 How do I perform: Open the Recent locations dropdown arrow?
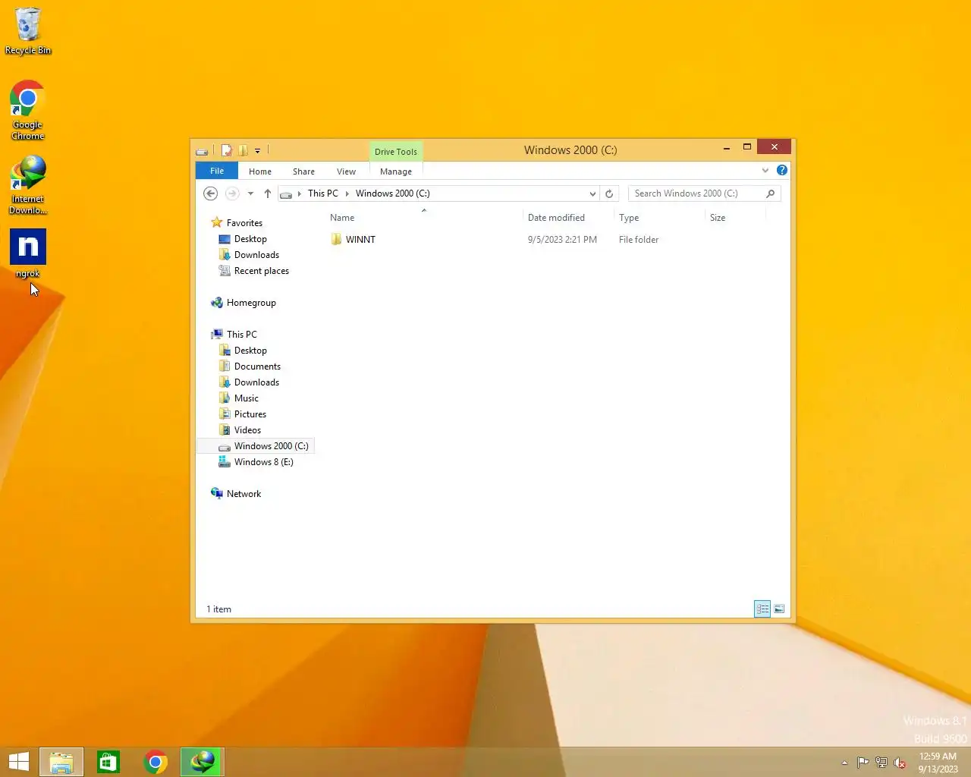coord(250,193)
